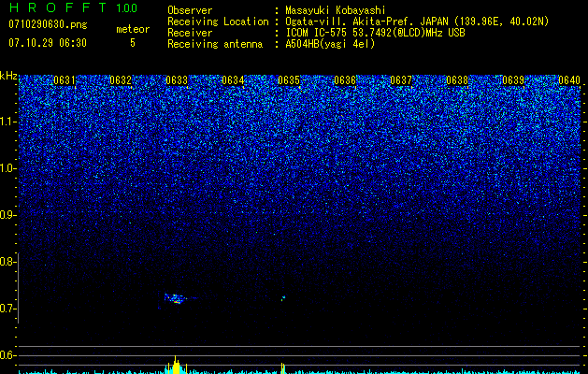Click the Receiving Location value text
The image size is (588, 374).
tap(417, 22)
